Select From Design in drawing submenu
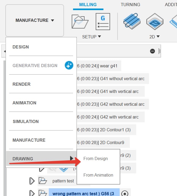 pos(96,158)
